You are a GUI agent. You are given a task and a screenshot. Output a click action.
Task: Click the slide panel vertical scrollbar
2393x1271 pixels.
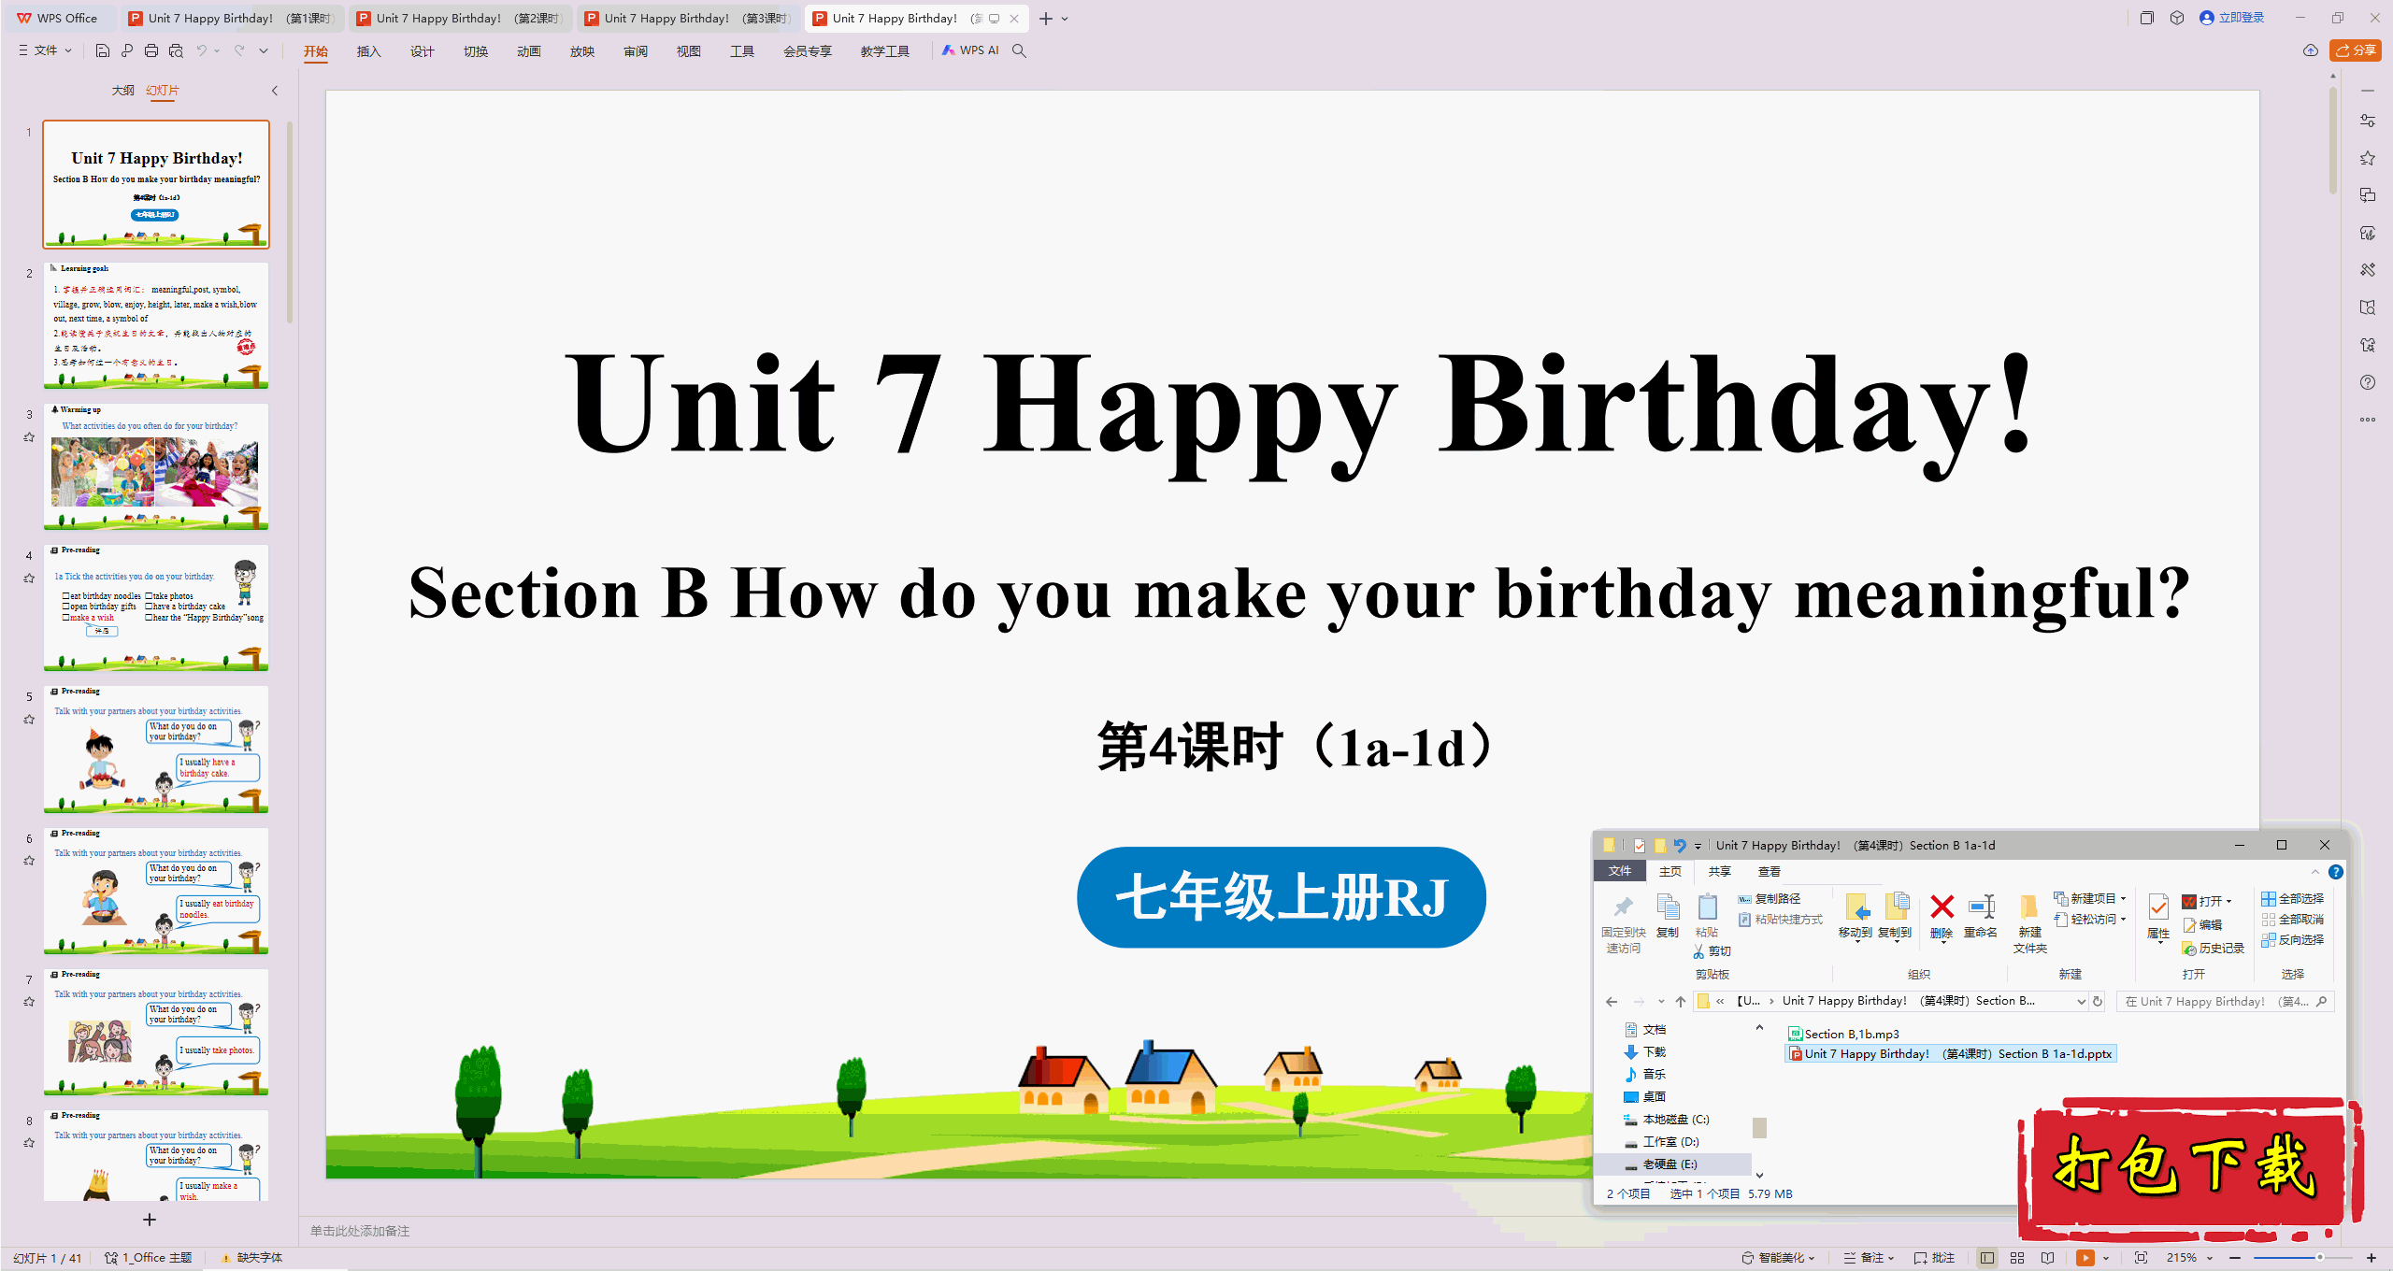click(x=290, y=221)
